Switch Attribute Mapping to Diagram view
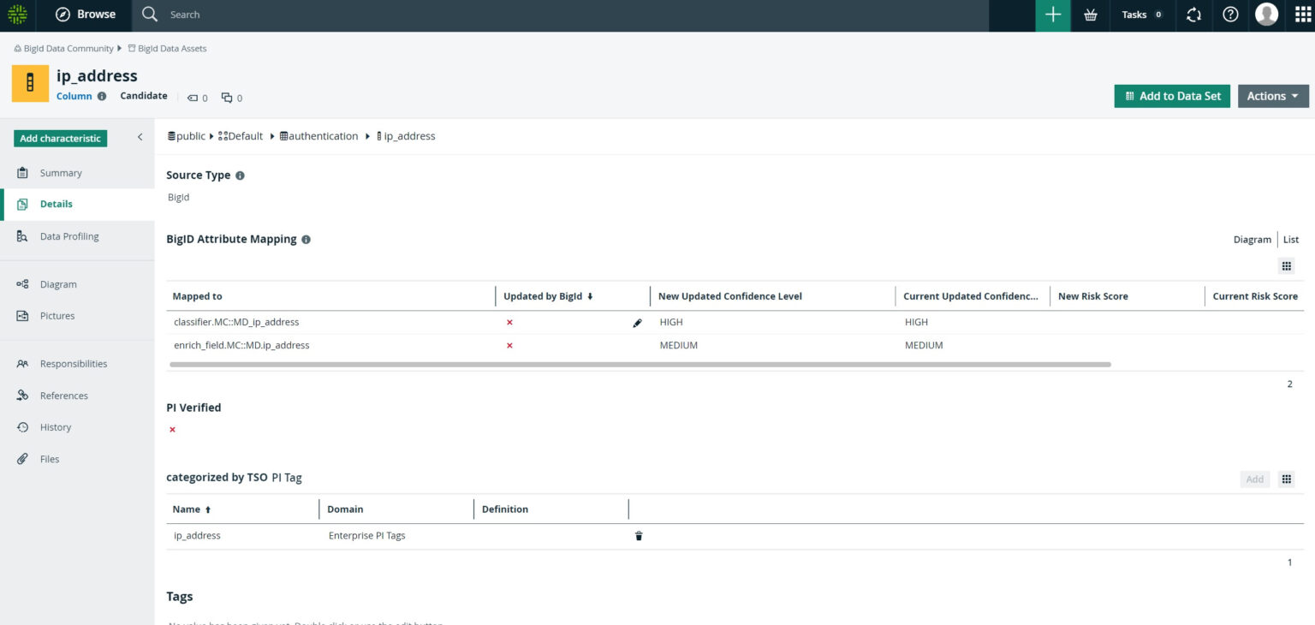Screen dimensions: 1315x625 1252,240
